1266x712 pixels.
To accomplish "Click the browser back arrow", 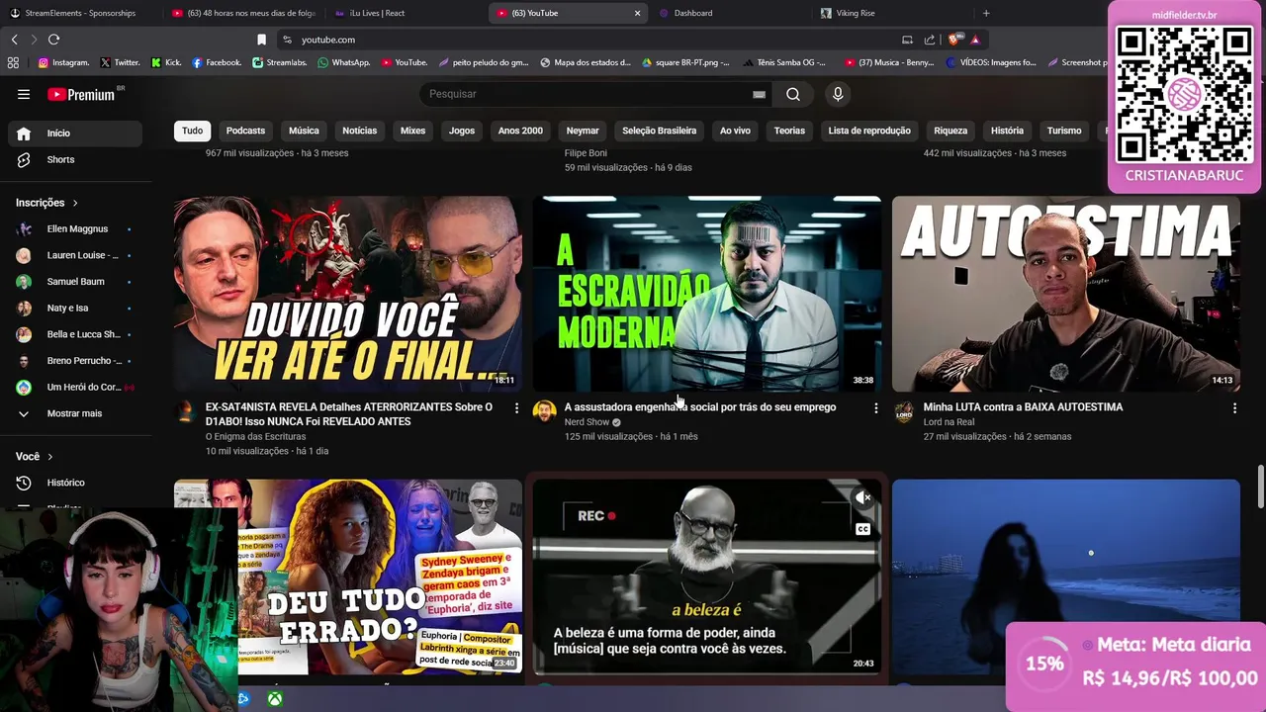I will click(x=14, y=40).
